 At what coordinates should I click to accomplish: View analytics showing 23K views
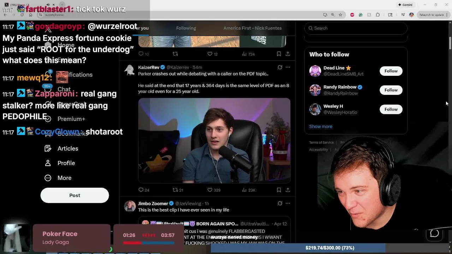[x=249, y=190]
